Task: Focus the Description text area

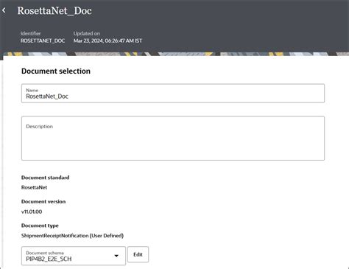Action: point(173,139)
